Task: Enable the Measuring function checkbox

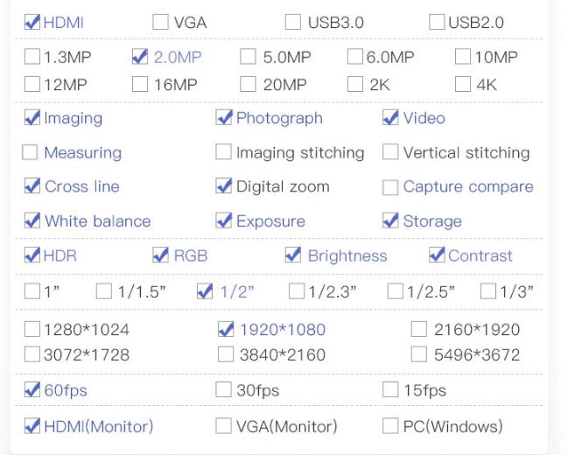Action: pyautogui.click(x=30, y=152)
